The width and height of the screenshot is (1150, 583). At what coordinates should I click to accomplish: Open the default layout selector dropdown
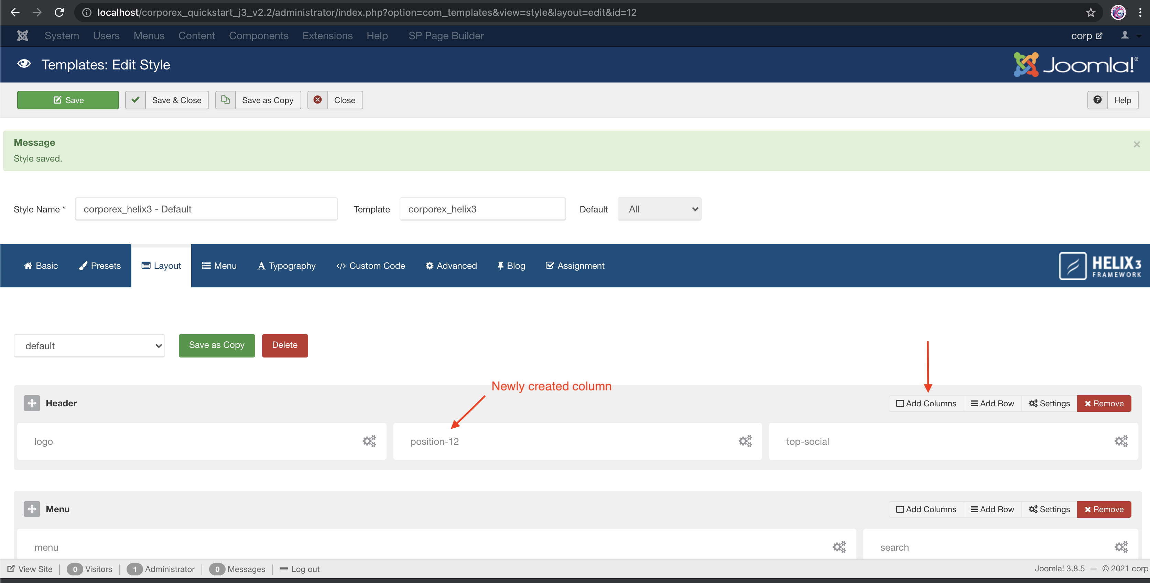coord(89,346)
